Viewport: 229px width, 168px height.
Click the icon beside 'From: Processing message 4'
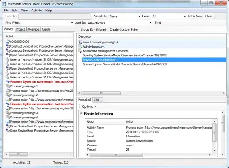click(x=80, y=42)
